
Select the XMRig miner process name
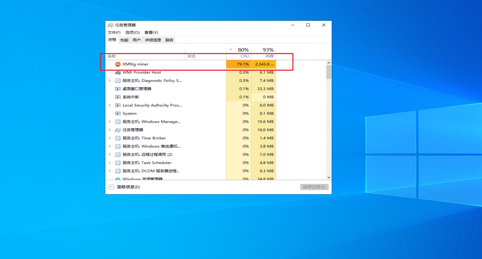[x=135, y=64]
